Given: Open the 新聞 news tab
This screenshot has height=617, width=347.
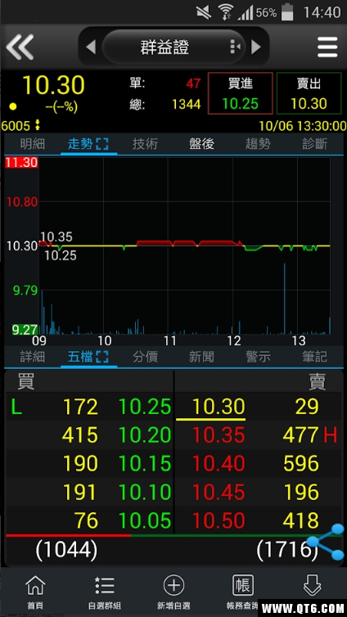Looking at the screenshot, I should pos(201,357).
